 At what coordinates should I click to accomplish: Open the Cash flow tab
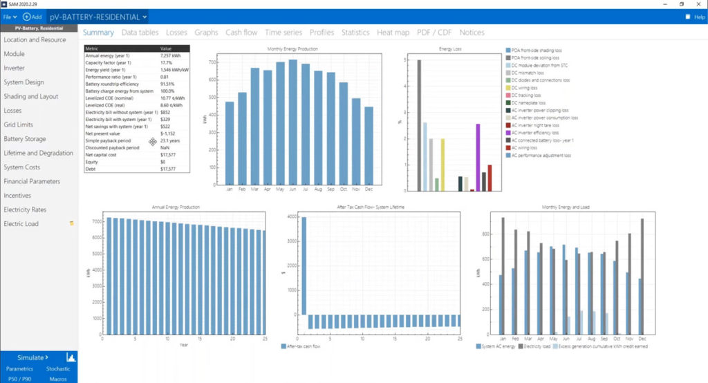[241, 32]
